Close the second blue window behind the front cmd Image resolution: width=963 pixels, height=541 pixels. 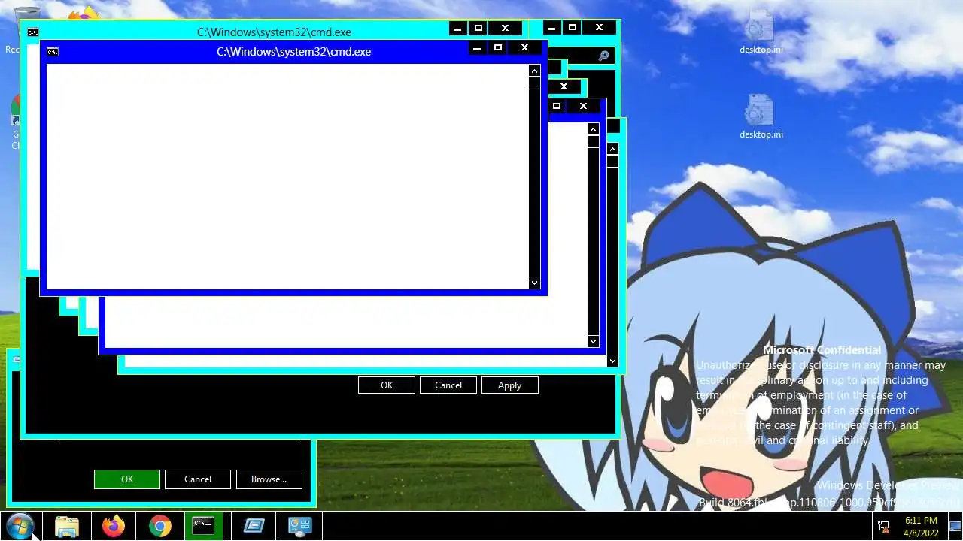pyautogui.click(x=583, y=106)
